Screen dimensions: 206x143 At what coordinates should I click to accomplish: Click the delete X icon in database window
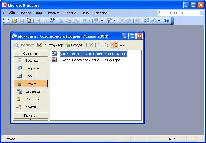(x=91, y=45)
